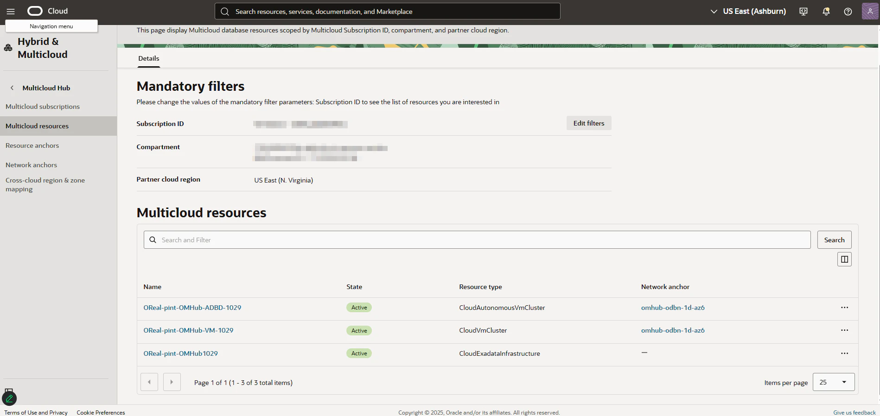
Task: Open the Items per page dropdown
Action: tap(834, 382)
